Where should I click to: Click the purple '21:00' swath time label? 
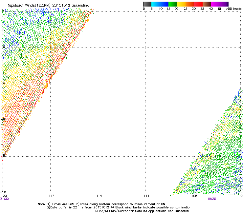pos(4,199)
